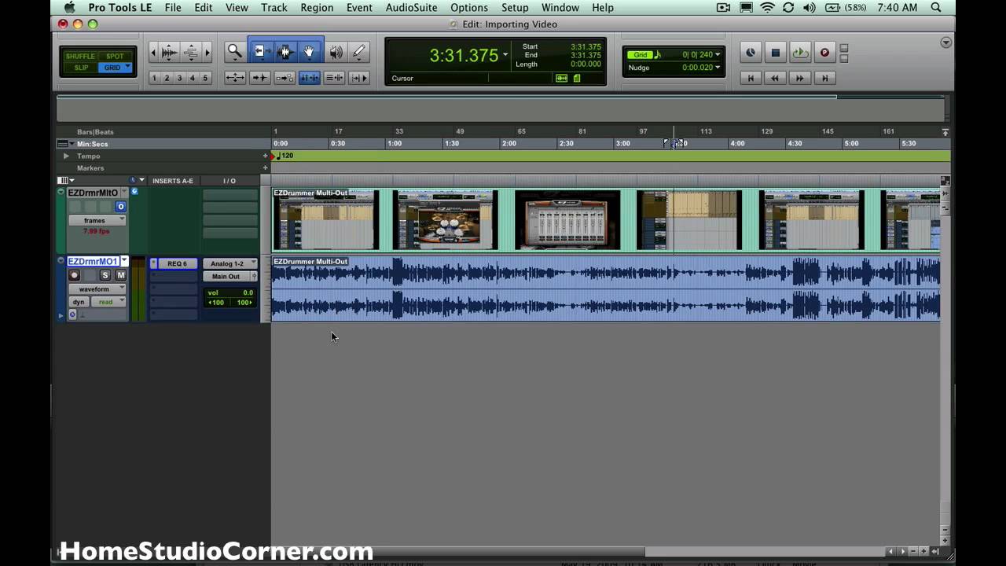Enable Slip edit mode
The width and height of the screenshot is (1006, 566).
81,68
